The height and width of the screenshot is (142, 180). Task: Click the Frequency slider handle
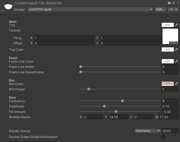pos(122,101)
